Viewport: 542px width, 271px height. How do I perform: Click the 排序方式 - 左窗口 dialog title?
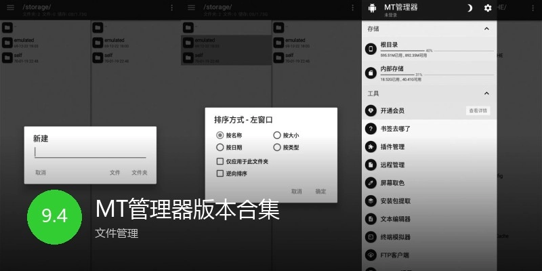pos(243,120)
